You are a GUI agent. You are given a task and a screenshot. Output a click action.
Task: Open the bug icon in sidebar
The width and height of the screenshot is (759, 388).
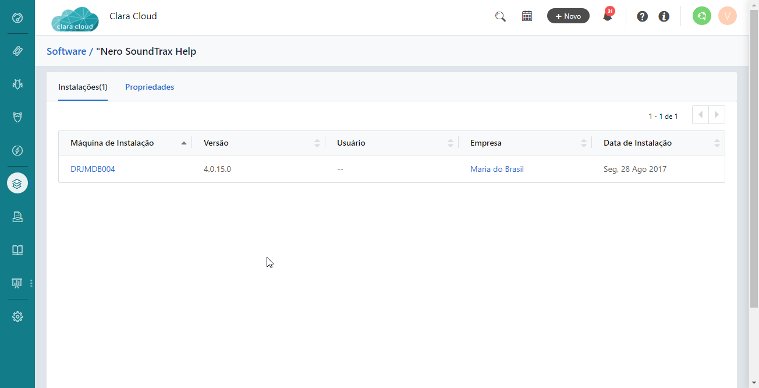(17, 84)
